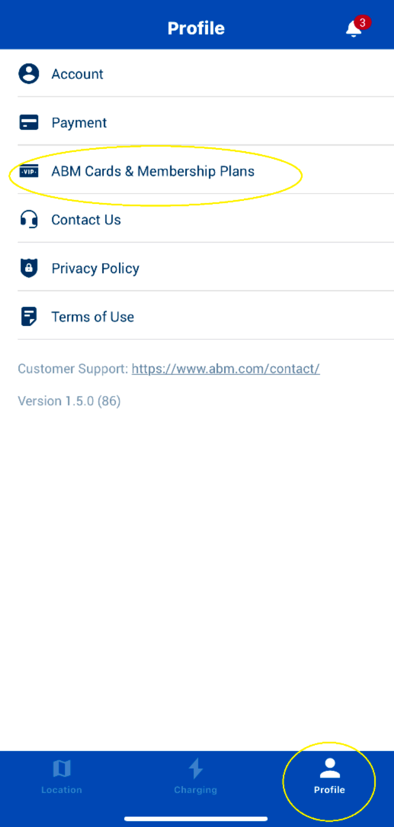Tap the red notification count badge
Viewport: 394px width, 827px height.
coord(362,22)
